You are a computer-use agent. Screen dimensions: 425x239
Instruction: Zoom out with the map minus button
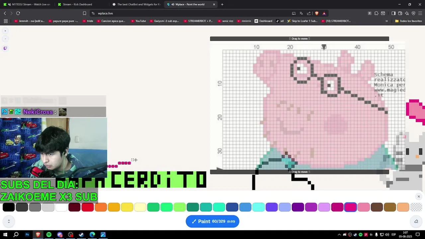(5, 39)
